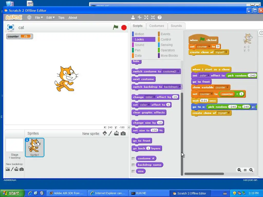Viewport: 263px width, 197px height.
Task: Select the Events block category
Action: click(165, 34)
